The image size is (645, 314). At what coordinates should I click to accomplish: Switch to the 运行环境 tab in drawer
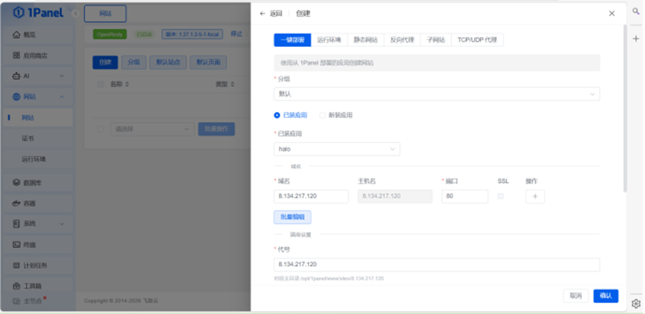point(329,40)
